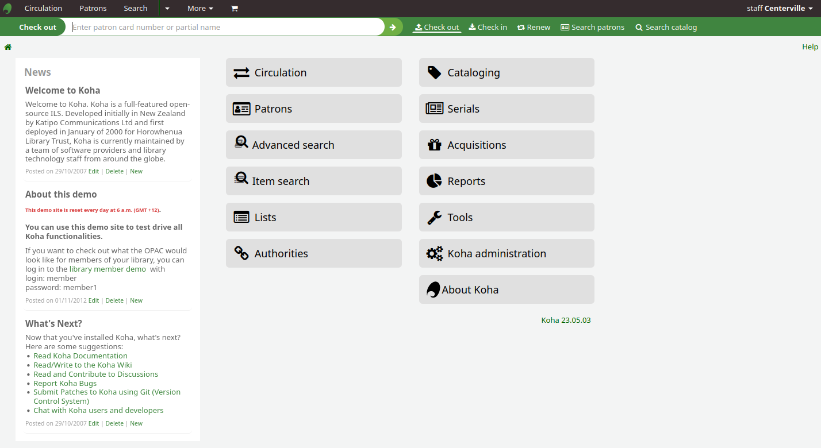Delete the Welcome to Koha news item

pyautogui.click(x=114, y=171)
